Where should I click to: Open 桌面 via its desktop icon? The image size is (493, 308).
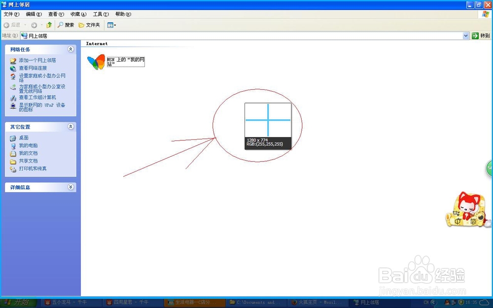click(x=13, y=138)
